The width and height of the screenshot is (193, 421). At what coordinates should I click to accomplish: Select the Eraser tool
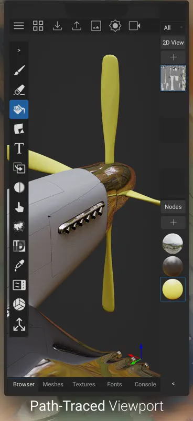(x=19, y=90)
